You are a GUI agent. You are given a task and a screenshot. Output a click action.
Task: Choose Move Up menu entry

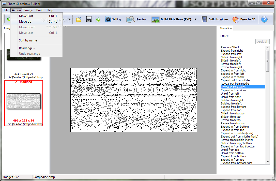[36, 21]
